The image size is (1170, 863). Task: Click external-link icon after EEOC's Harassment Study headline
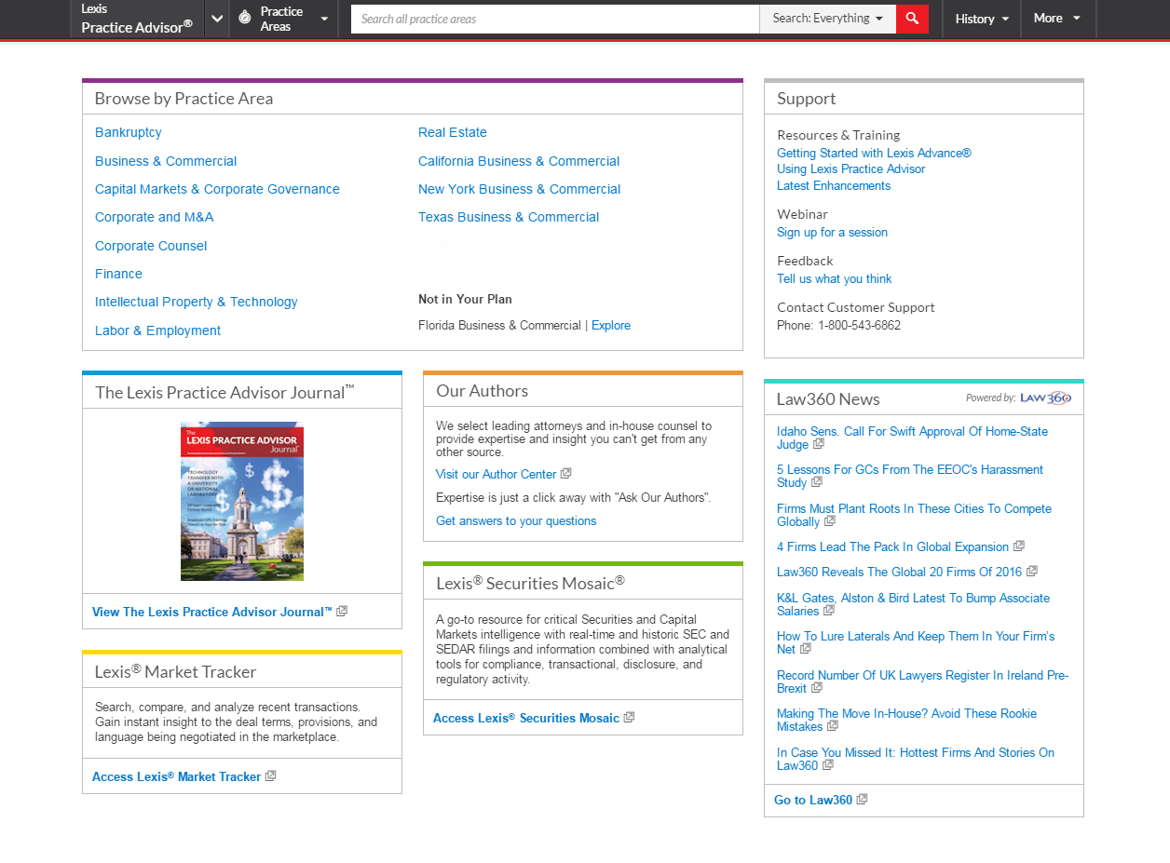click(x=817, y=482)
